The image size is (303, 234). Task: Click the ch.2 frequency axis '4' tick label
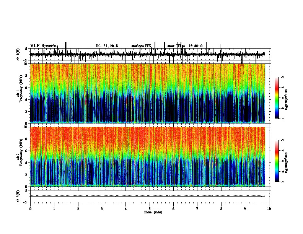(27, 163)
